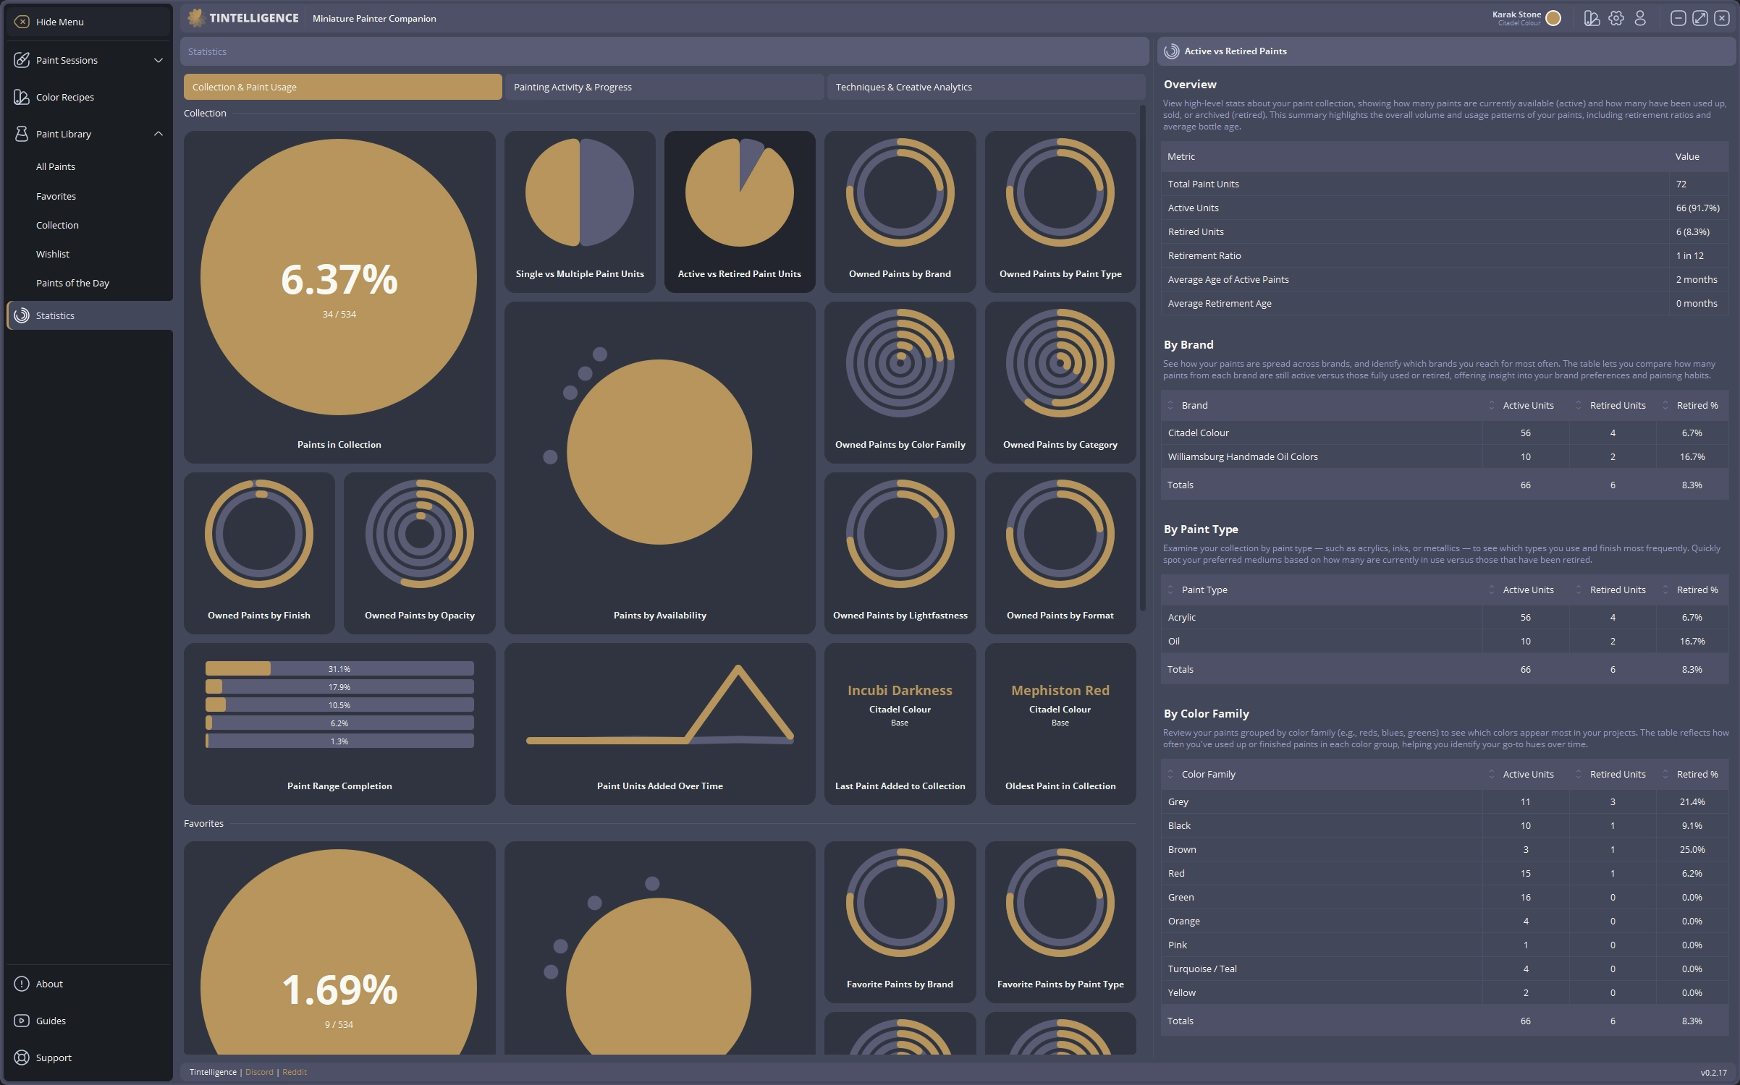Screen dimensions: 1740x1085
Task: Expand the Paint Sessions chevron
Action: [x=158, y=60]
